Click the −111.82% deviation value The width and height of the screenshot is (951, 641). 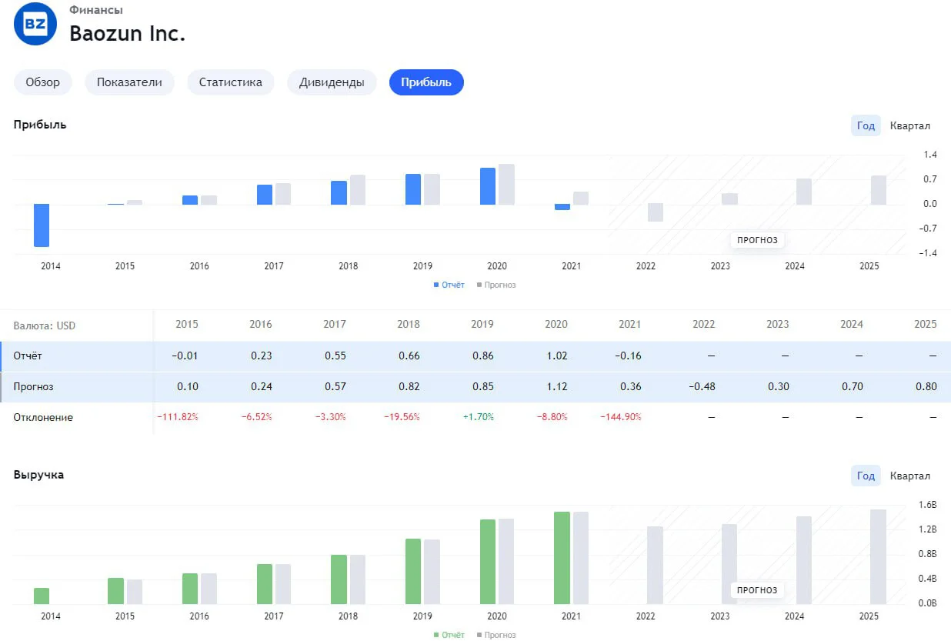click(x=178, y=417)
